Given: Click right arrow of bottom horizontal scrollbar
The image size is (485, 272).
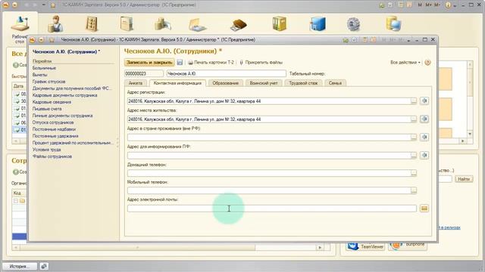Looking at the screenshot, I should tap(320, 247).
